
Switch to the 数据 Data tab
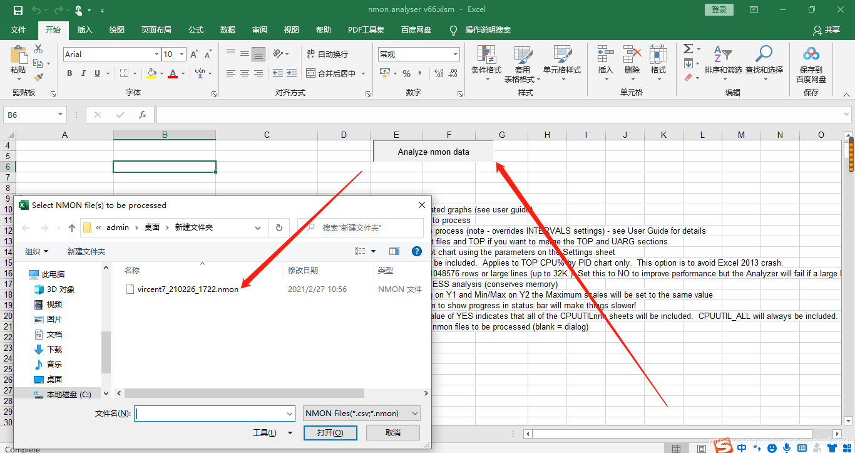pos(228,30)
